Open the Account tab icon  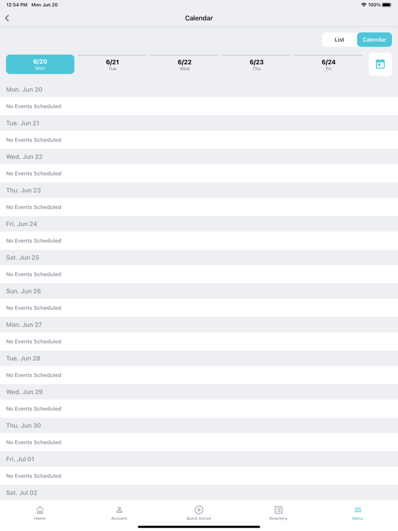[119, 509]
